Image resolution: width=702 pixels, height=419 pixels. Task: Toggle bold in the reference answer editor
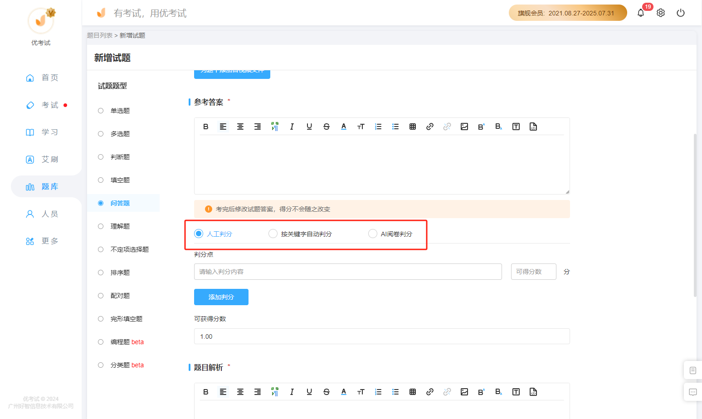[206, 127]
